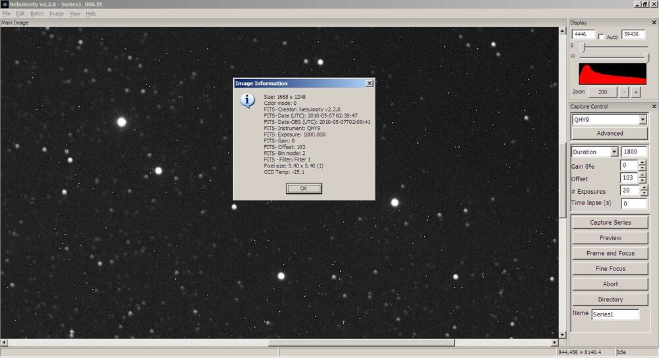Image resolution: width=659 pixels, height=358 pixels.
Task: Click the Name field containing Series1
Action: (615, 314)
